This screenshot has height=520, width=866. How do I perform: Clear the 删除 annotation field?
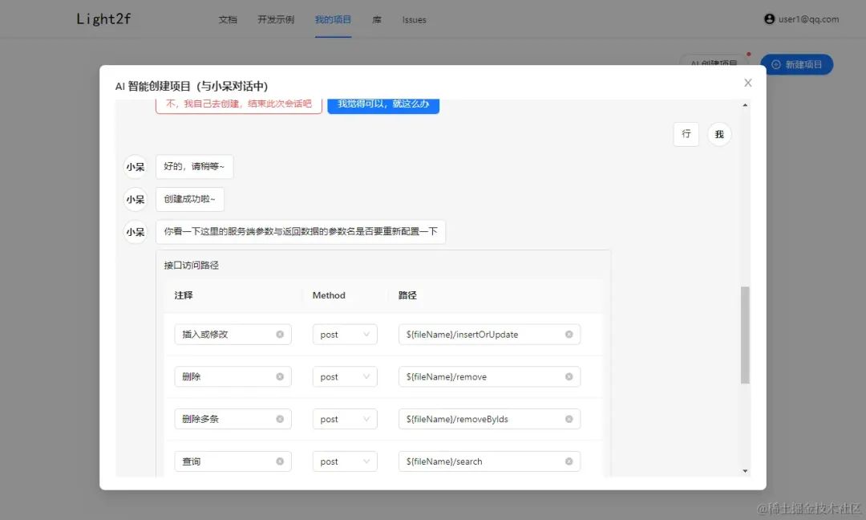tap(280, 376)
